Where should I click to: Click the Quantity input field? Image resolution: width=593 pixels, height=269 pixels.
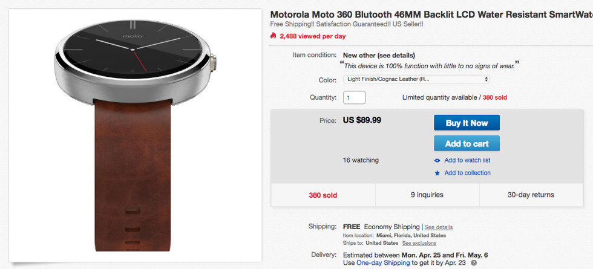[355, 97]
